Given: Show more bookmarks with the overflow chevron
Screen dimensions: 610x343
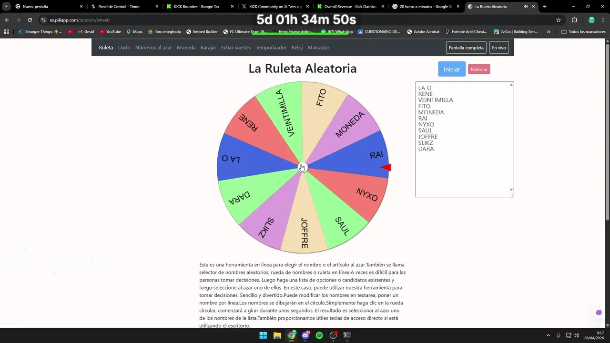Looking at the screenshot, I should (549, 32).
